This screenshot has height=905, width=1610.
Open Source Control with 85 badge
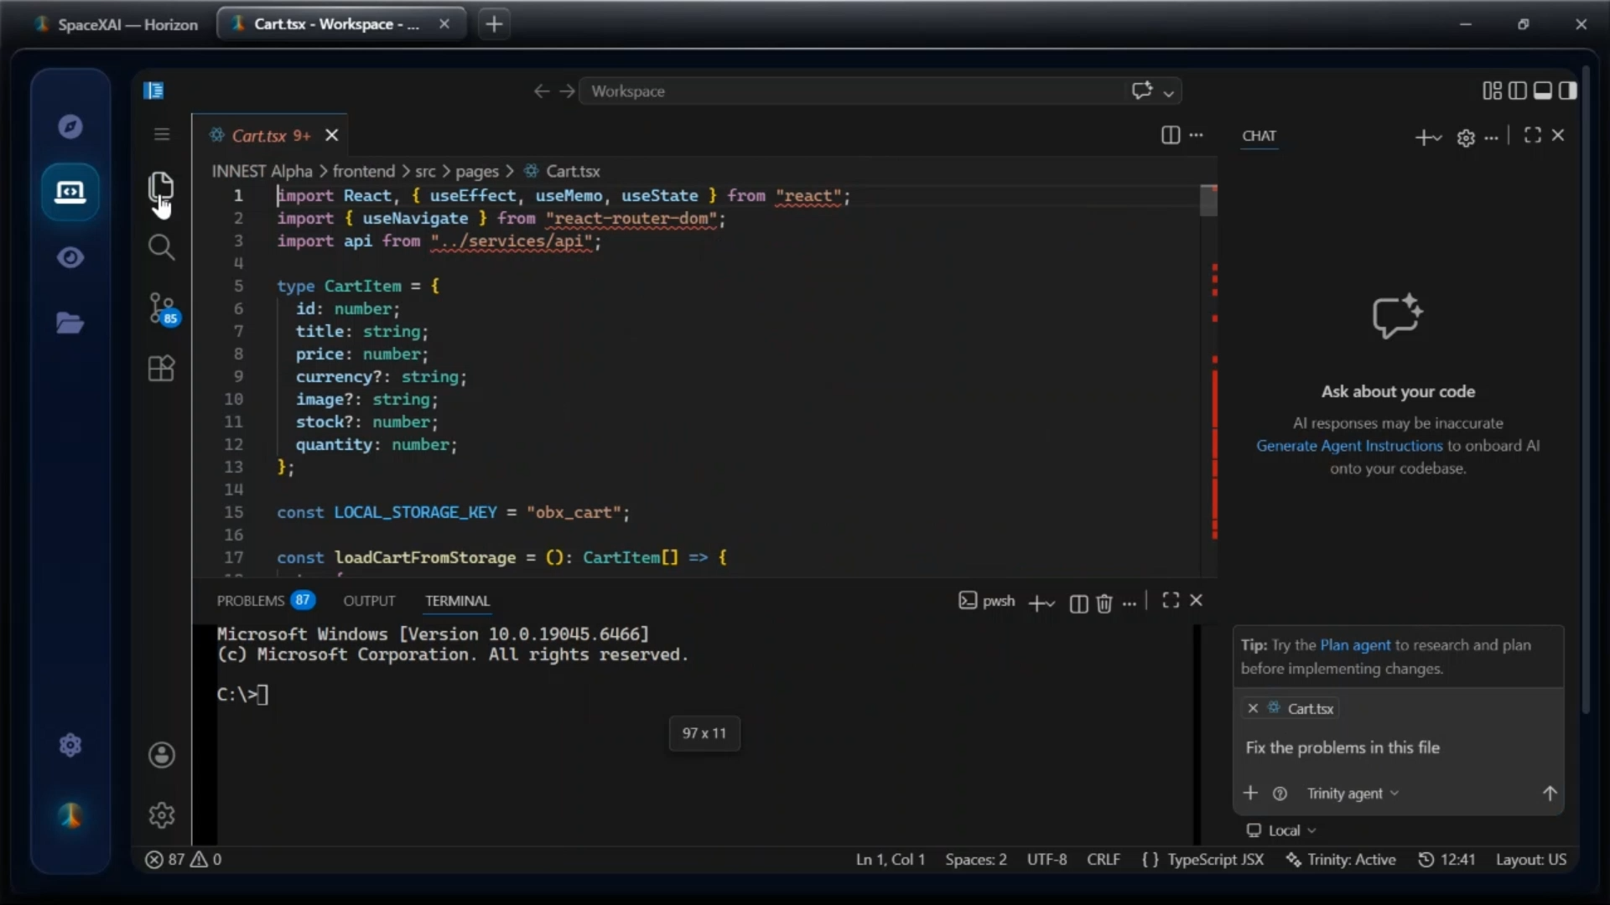(163, 308)
